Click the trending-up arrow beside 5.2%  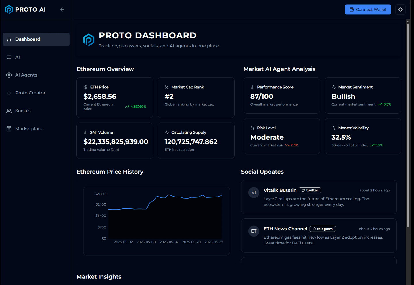tap(372, 145)
